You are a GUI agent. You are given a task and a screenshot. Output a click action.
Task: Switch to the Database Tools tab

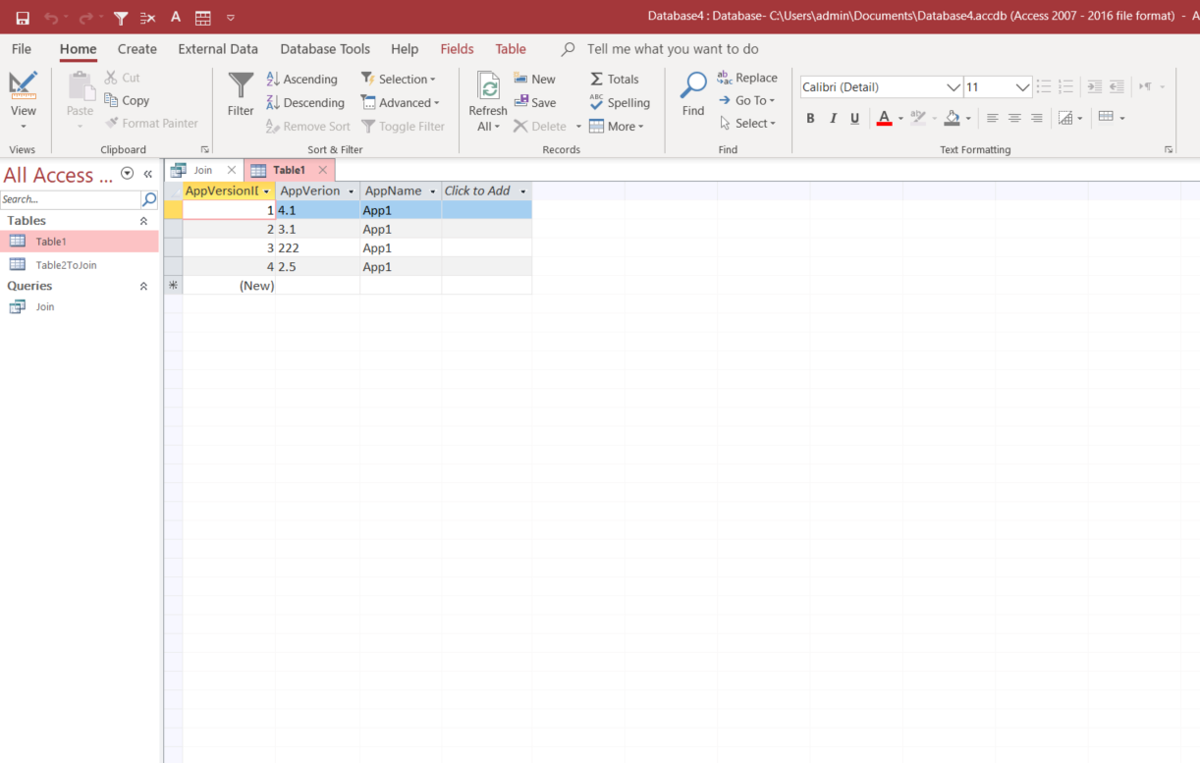click(x=325, y=49)
